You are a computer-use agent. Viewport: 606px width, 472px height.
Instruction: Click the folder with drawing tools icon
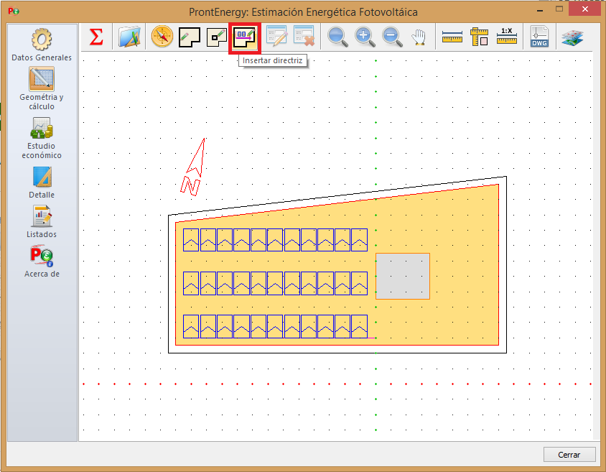coord(129,37)
